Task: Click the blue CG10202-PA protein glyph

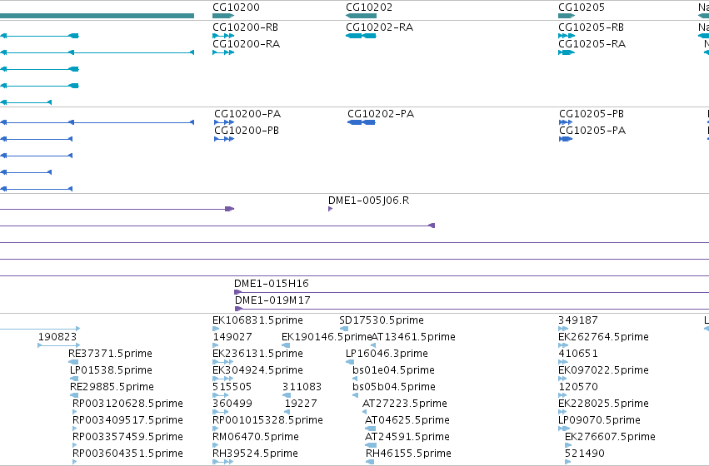Action: (362, 122)
